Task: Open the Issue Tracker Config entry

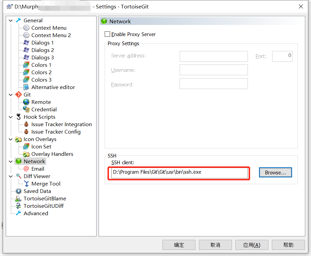Action: point(56,132)
